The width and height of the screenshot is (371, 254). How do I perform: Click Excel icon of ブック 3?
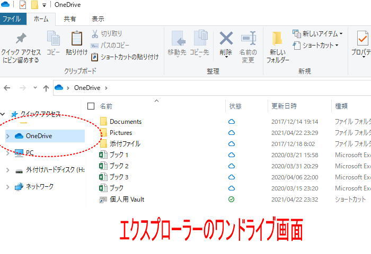(x=103, y=177)
